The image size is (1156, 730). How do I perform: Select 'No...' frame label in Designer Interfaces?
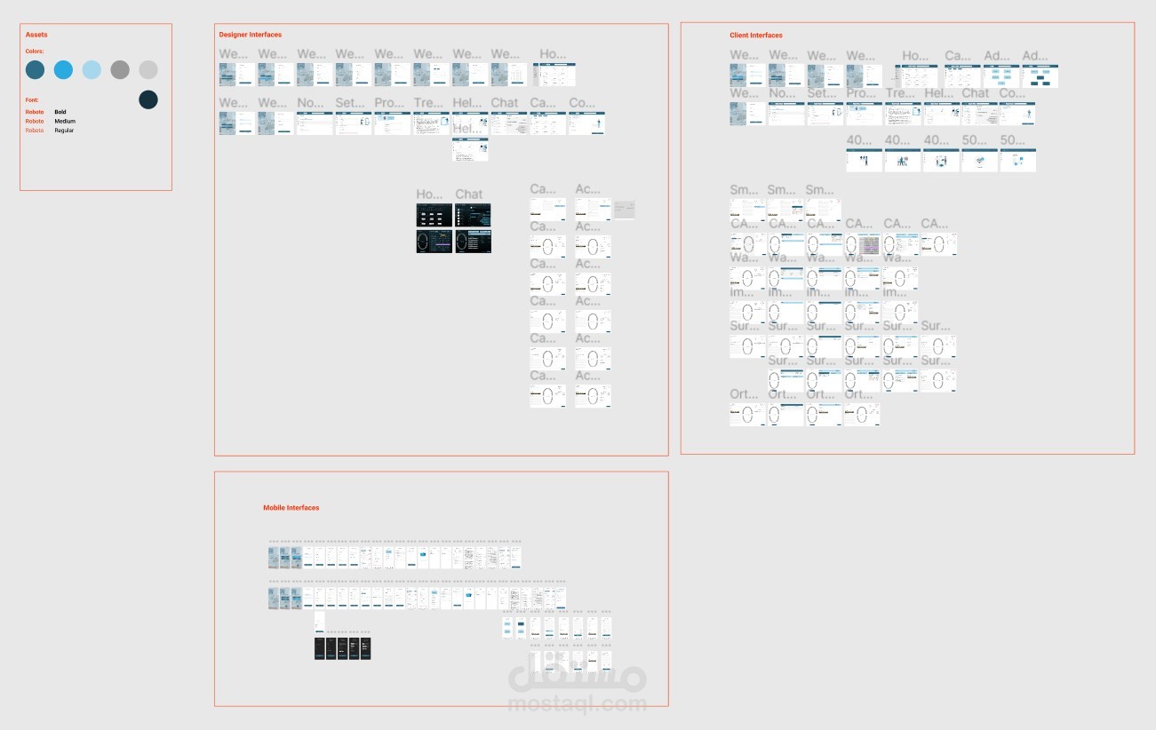pos(310,103)
